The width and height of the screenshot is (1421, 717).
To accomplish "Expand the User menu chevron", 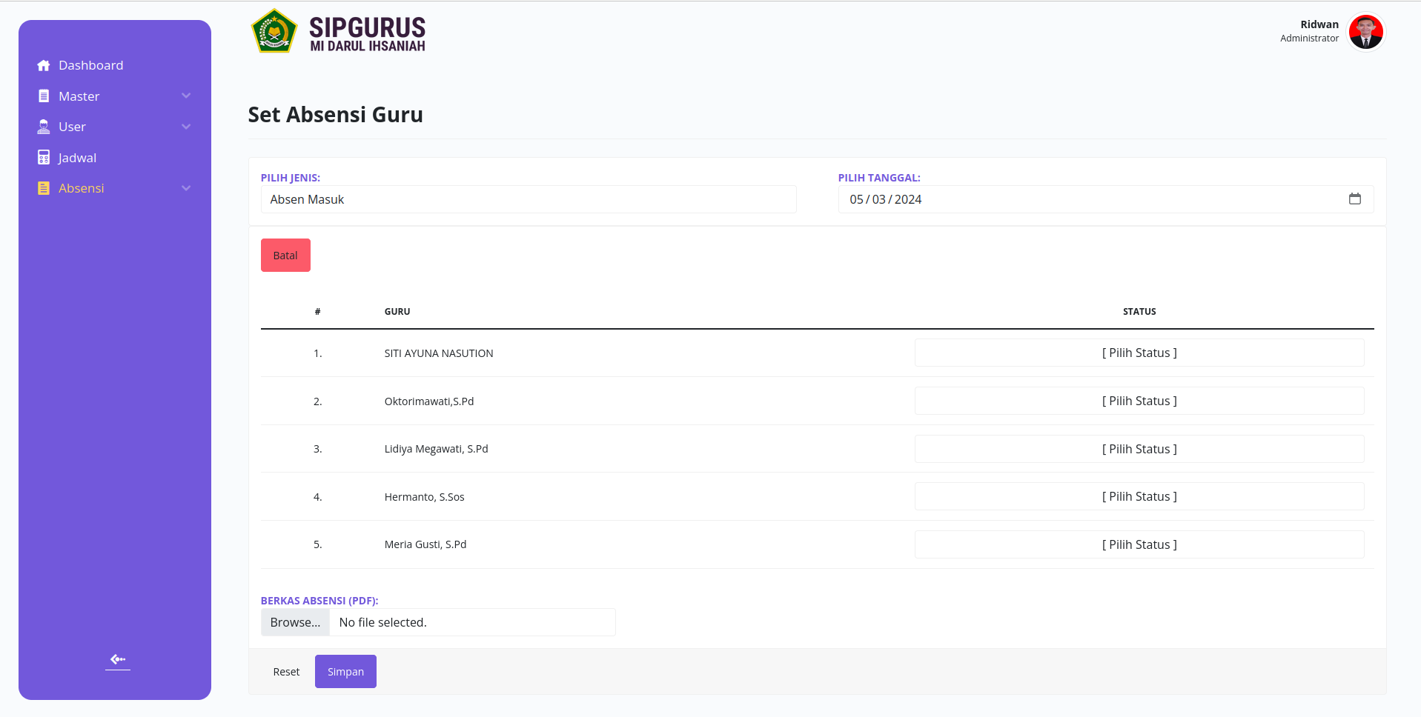I will (x=186, y=127).
